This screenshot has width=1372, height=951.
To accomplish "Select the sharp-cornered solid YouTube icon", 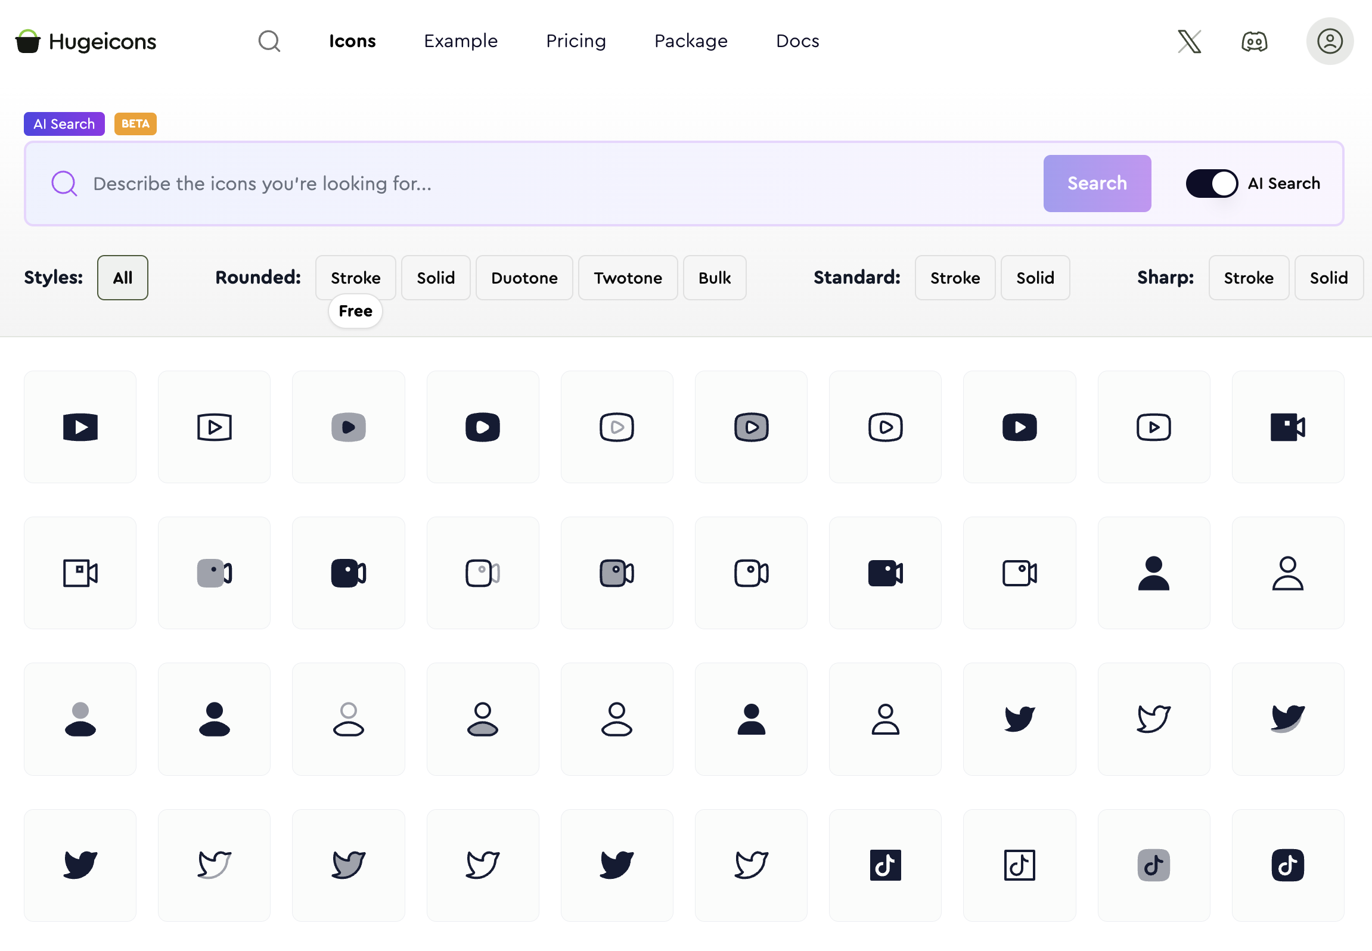I will pyautogui.click(x=80, y=427).
